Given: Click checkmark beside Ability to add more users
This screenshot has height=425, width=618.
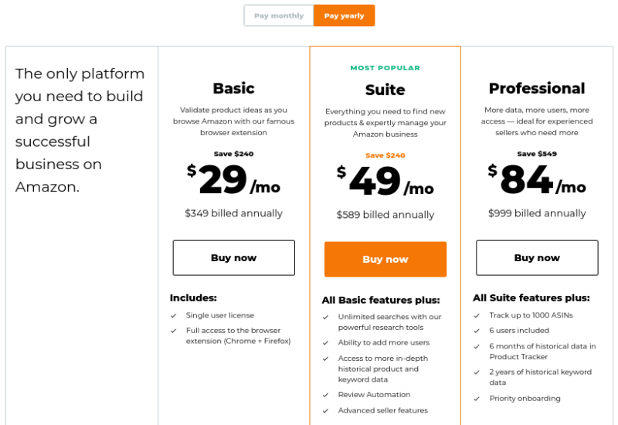Looking at the screenshot, I should coord(325,343).
